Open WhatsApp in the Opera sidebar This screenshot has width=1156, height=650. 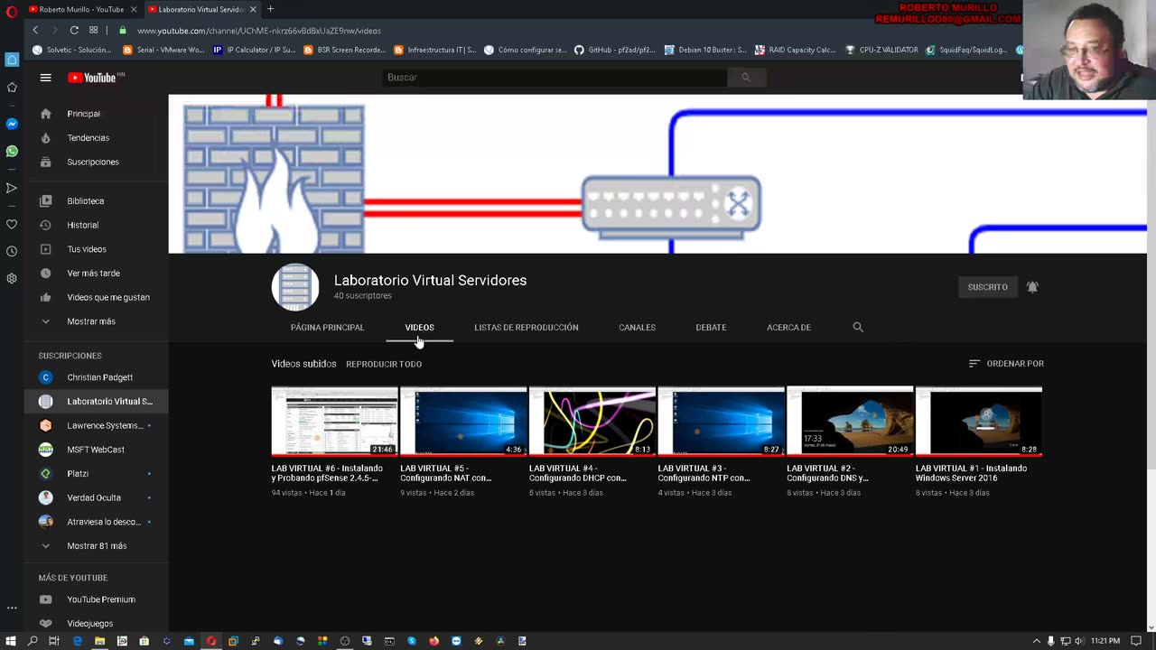coord(12,151)
